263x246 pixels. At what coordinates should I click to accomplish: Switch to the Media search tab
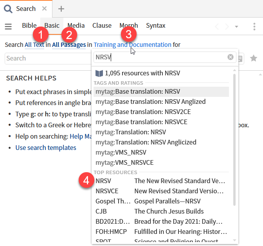point(76,25)
